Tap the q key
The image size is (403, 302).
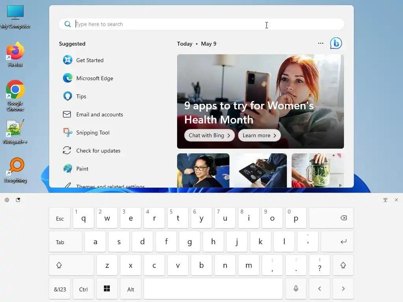click(x=83, y=218)
